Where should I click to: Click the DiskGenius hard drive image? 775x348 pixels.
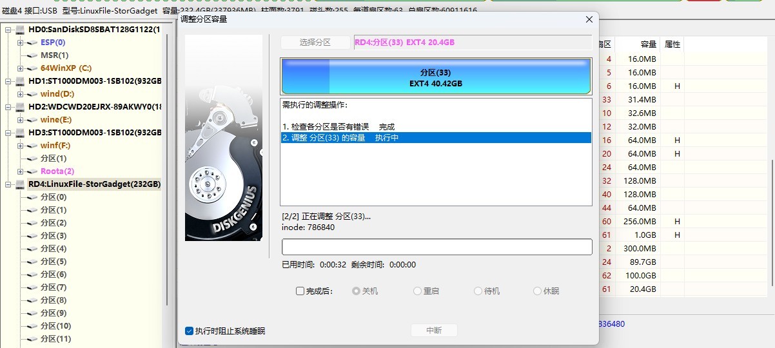pos(224,138)
